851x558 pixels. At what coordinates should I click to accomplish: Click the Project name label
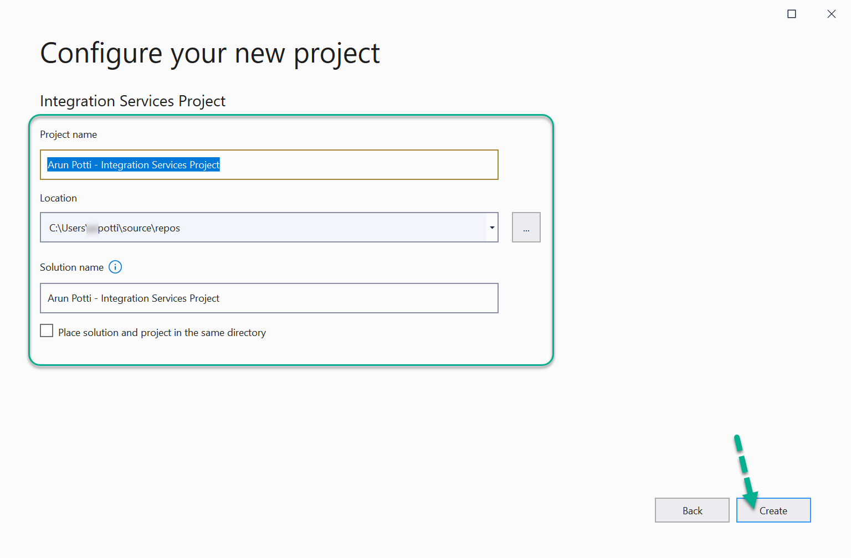[68, 134]
